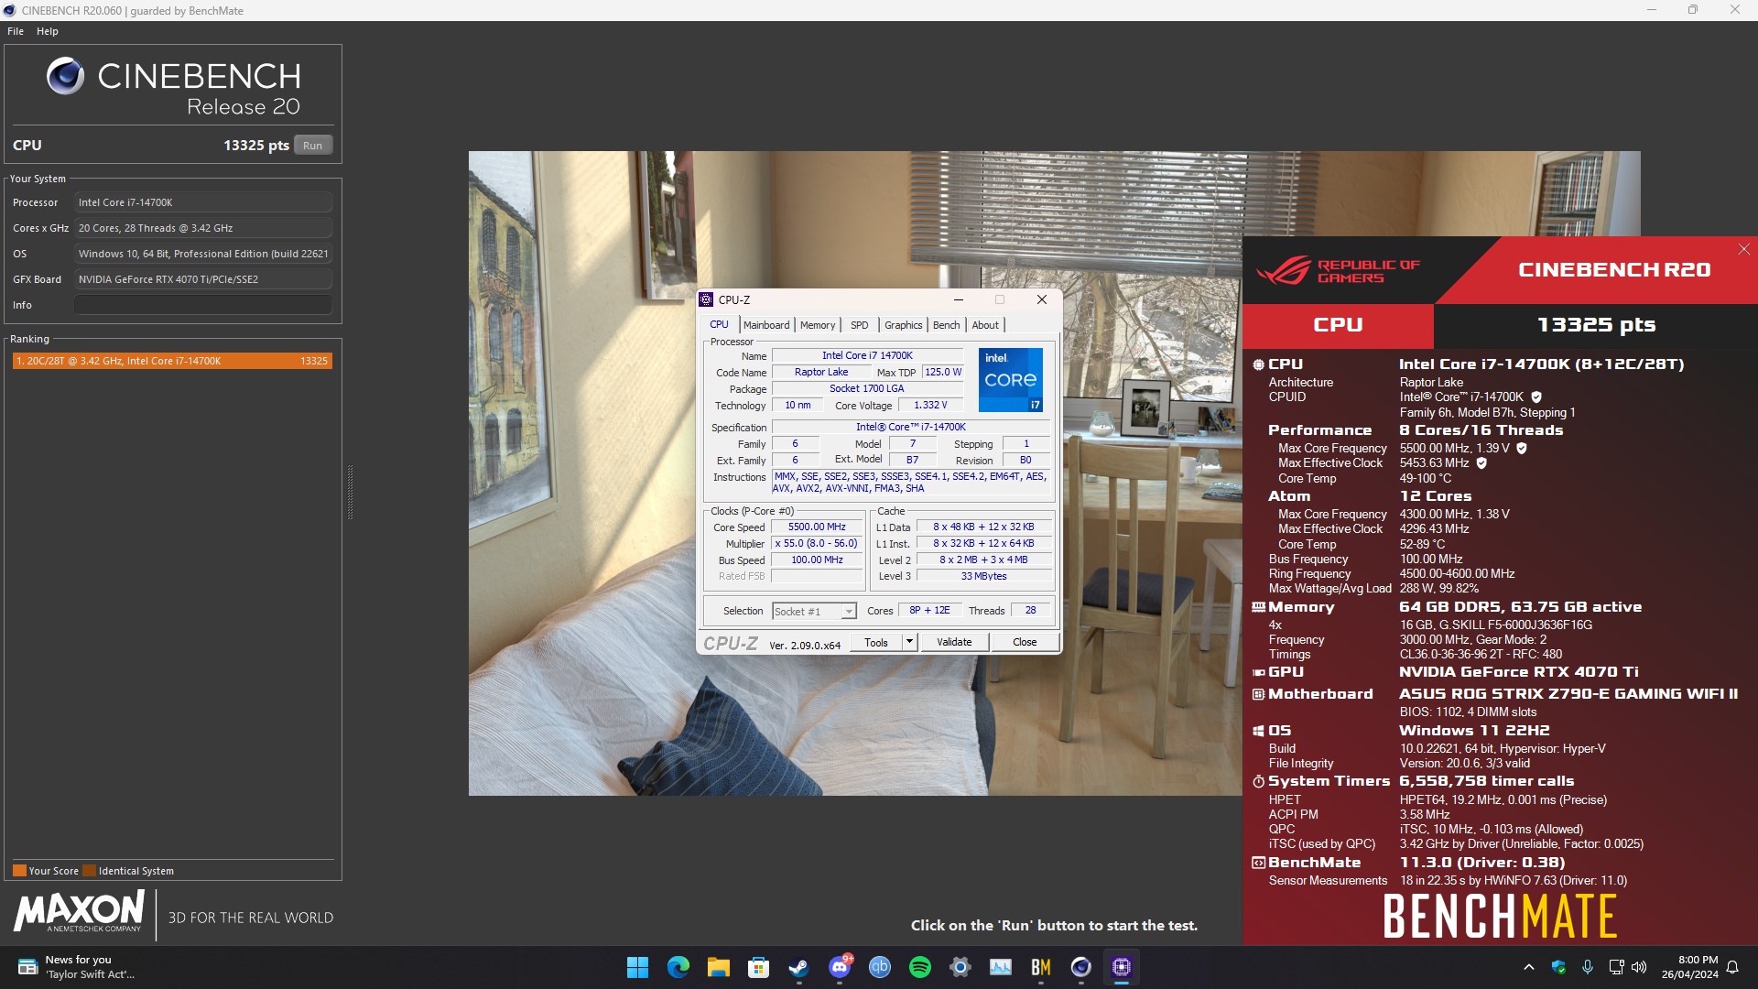Open the File menu in Cinebench

click(x=16, y=31)
